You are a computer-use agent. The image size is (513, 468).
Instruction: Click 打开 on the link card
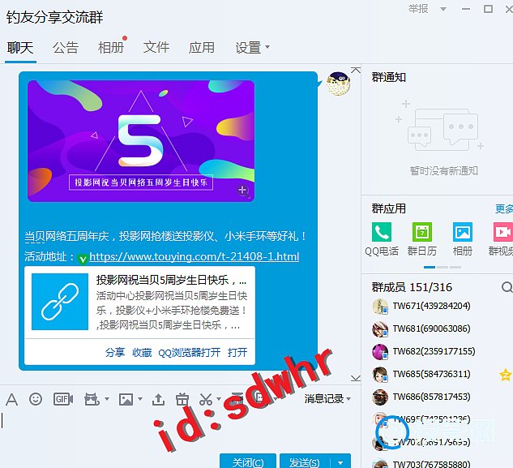pyautogui.click(x=237, y=352)
